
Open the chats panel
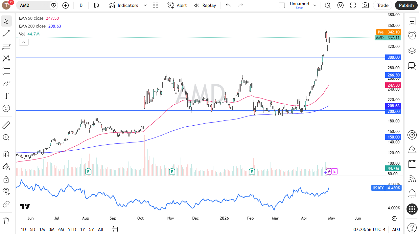click(412, 66)
